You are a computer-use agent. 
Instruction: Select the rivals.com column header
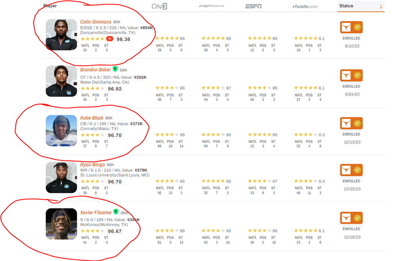click(x=305, y=6)
